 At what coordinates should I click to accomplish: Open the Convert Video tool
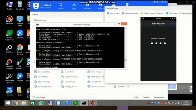[94, 82]
